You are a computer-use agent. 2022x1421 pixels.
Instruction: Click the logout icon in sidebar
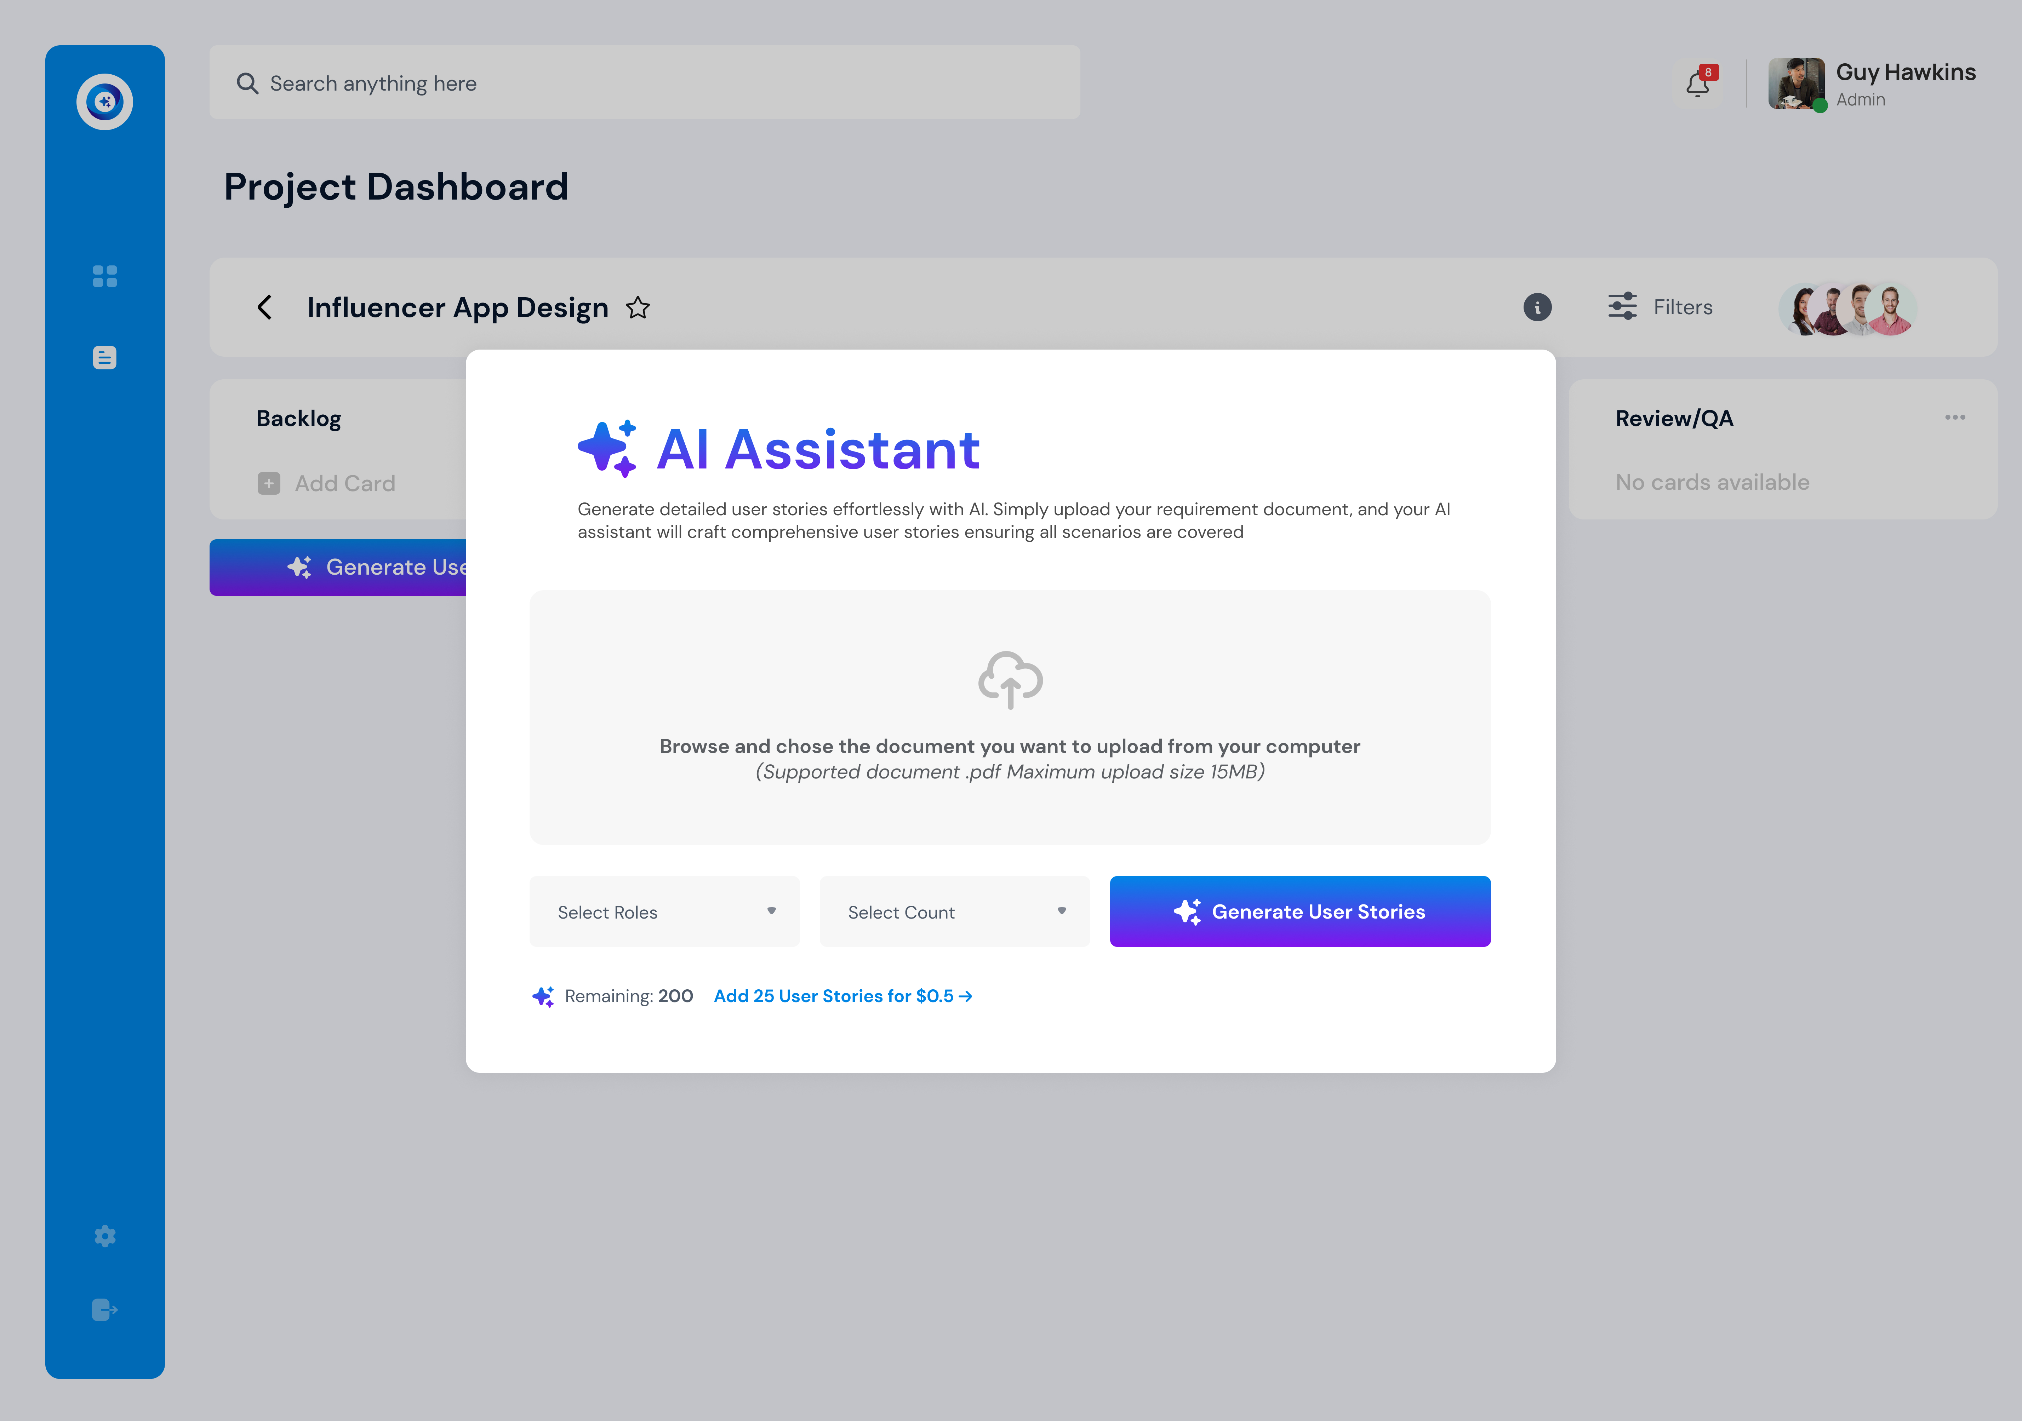(105, 1310)
